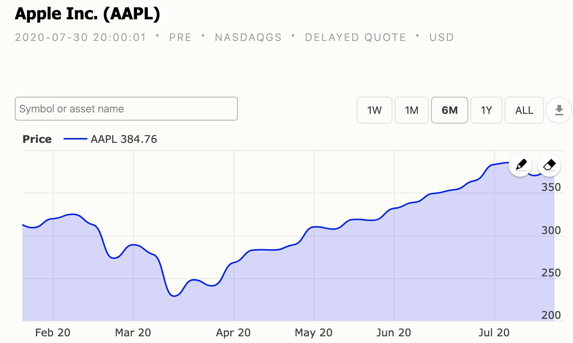573x343 pixels.
Task: Click the Apple Inc. (AAPL) title
Action: 88,14
